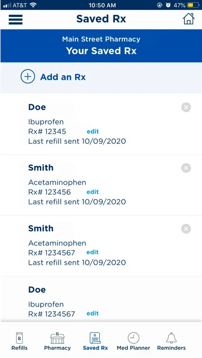Edit Smith's Rx# 1234567
Screen dimensions: 202x358
coord(93,252)
